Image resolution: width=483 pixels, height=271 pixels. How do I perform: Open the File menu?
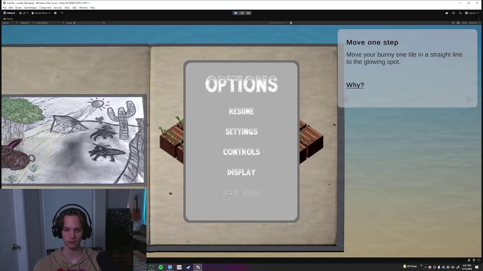click(x=5, y=8)
